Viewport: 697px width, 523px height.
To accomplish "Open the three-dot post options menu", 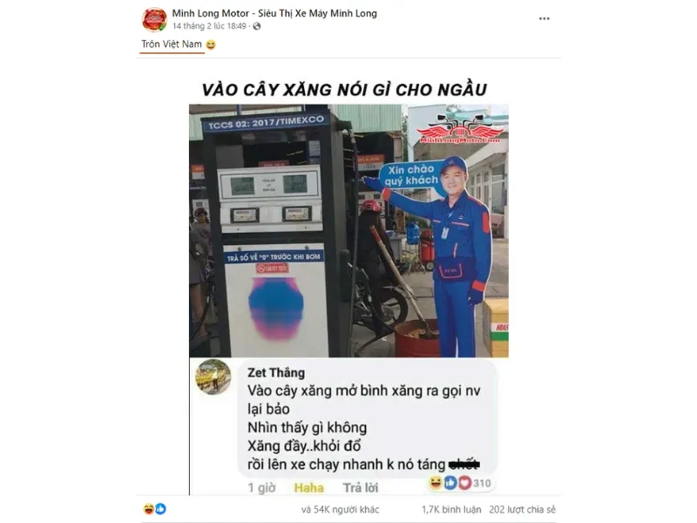I will 544,18.
